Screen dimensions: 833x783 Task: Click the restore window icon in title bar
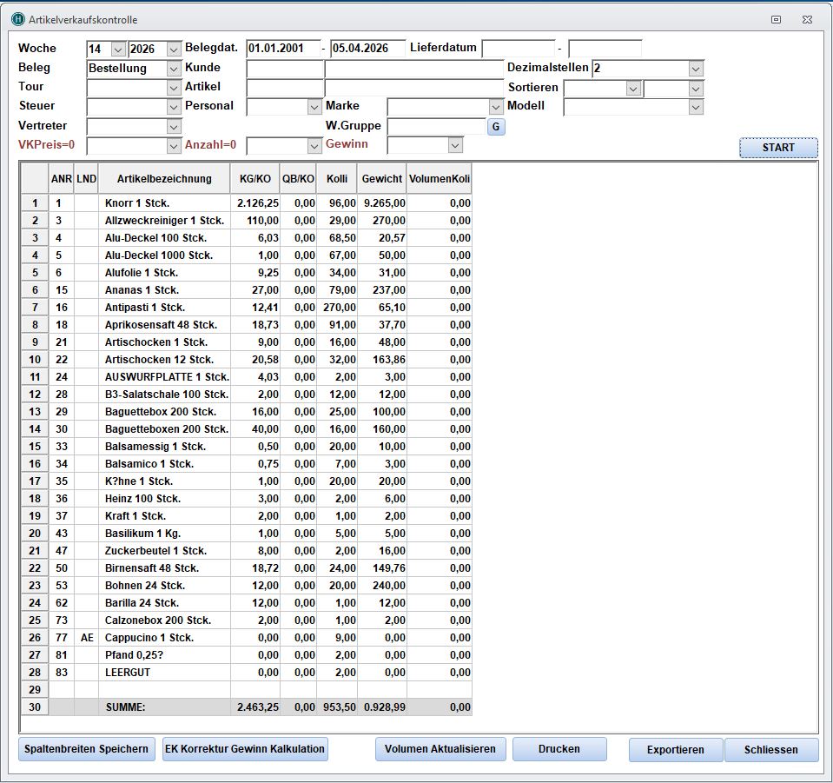pyautogui.click(x=777, y=19)
